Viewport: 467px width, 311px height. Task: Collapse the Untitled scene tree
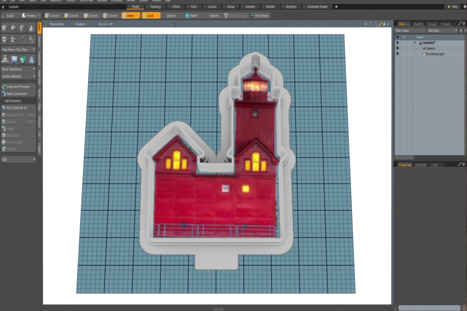[415, 42]
